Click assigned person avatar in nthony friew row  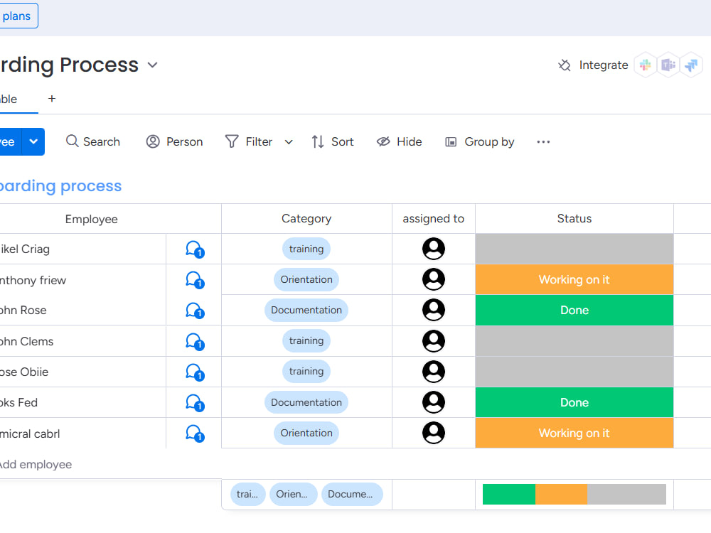[434, 279]
